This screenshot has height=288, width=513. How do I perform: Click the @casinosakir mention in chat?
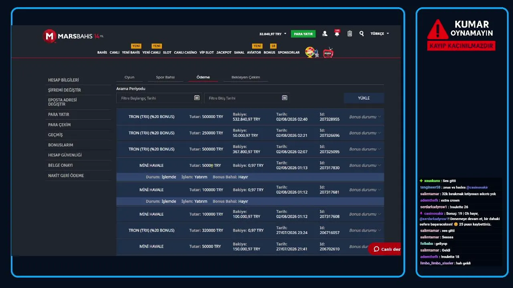click(x=477, y=187)
